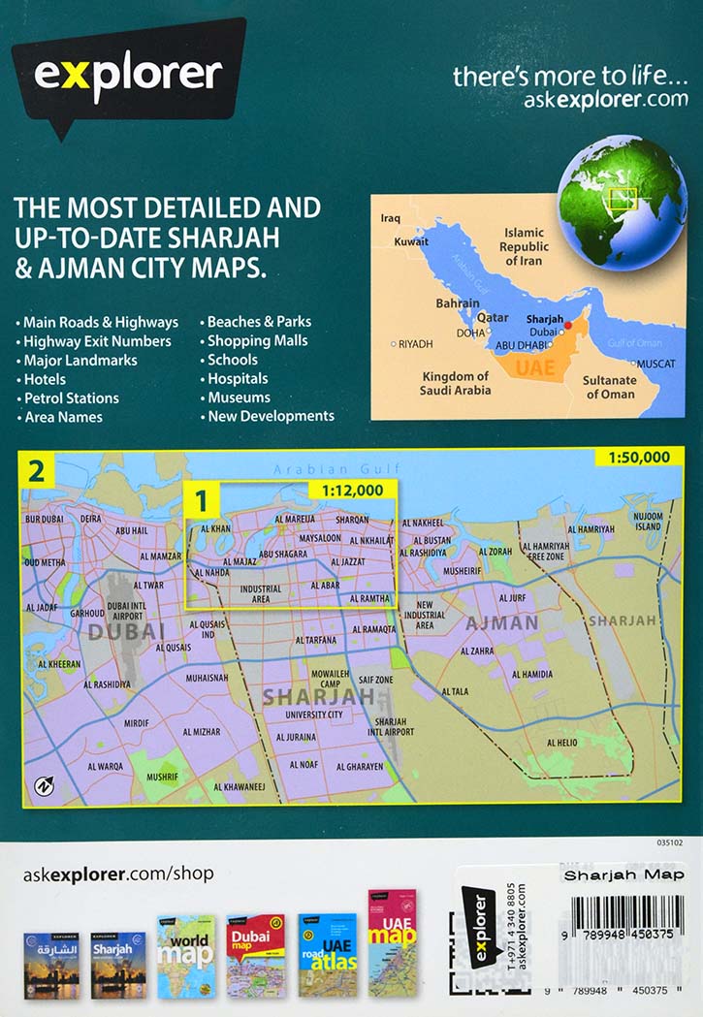
Task: Click MOWAILEH CAMP label
Action: coord(330,679)
